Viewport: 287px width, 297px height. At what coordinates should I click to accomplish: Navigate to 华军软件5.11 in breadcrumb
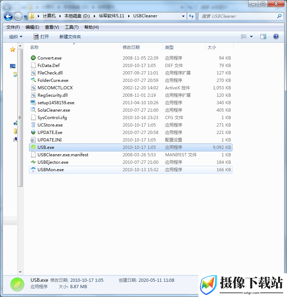click(x=111, y=16)
